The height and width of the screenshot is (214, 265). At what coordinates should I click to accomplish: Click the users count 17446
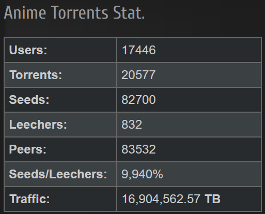138,50
